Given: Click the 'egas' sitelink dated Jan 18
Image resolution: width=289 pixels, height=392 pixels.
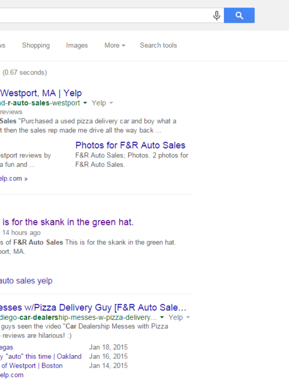Looking at the screenshot, I should pyautogui.click(x=7, y=348).
